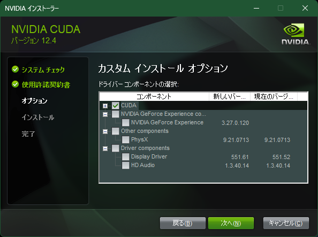Enable the NVIDIA GeForce Experience checkbox
Image resolution: width=318 pixels, height=237 pixels.
(x=125, y=123)
